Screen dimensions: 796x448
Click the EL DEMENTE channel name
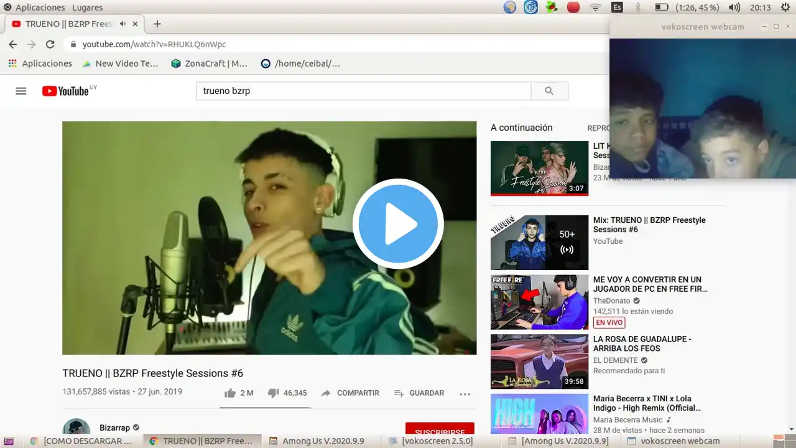616,360
